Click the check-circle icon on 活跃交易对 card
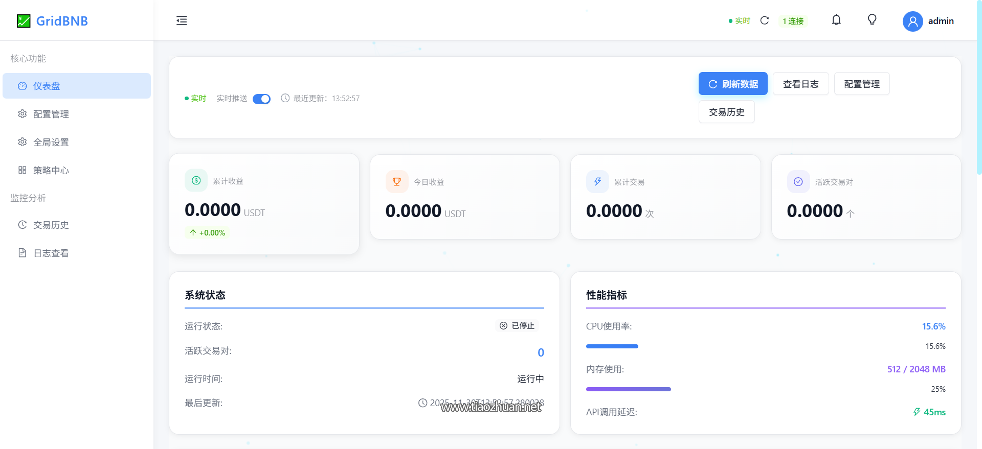982x449 pixels. coord(798,181)
